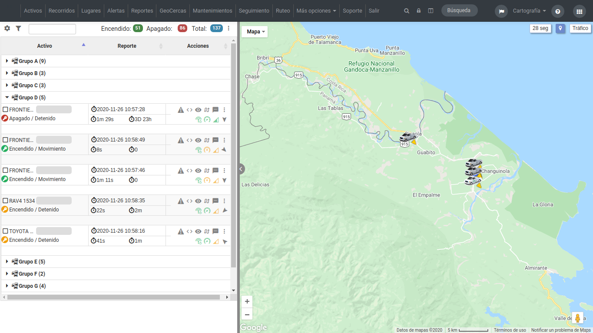Expand Grupo F (2)
This screenshot has width=593, height=333.
click(x=7, y=274)
